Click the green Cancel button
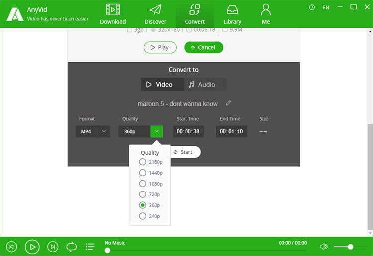This screenshot has height=256, width=373. 203,47
